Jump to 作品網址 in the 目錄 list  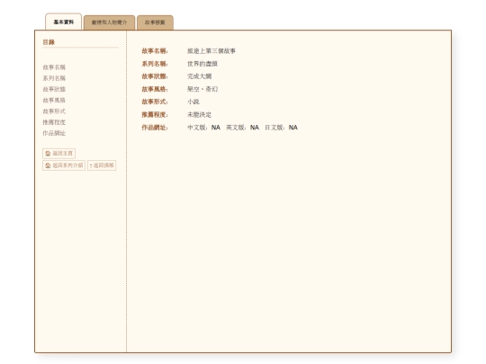pos(54,133)
